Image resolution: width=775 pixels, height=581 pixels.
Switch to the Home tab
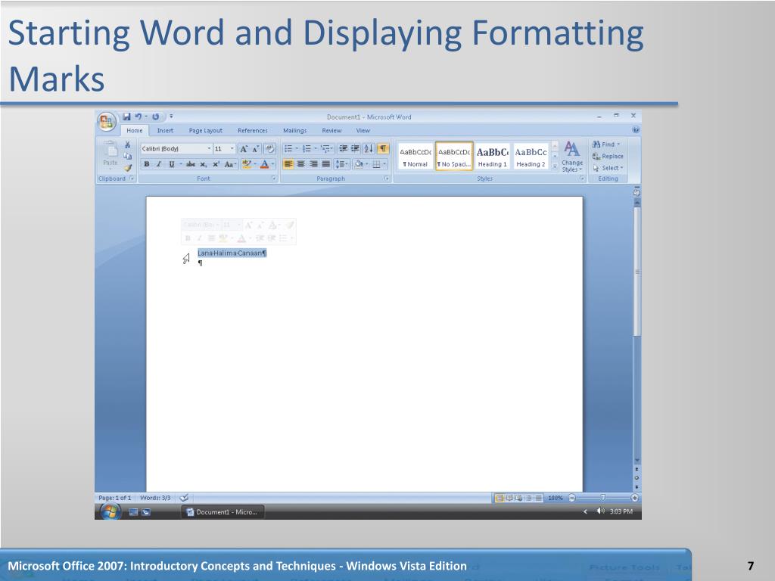click(135, 130)
